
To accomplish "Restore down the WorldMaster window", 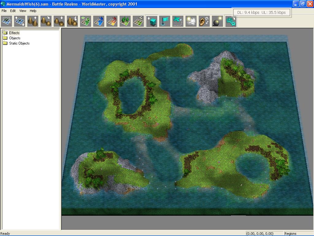I will pyautogui.click(x=303, y=4).
